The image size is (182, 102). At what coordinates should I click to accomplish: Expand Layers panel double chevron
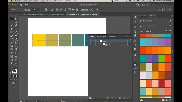(127, 37)
